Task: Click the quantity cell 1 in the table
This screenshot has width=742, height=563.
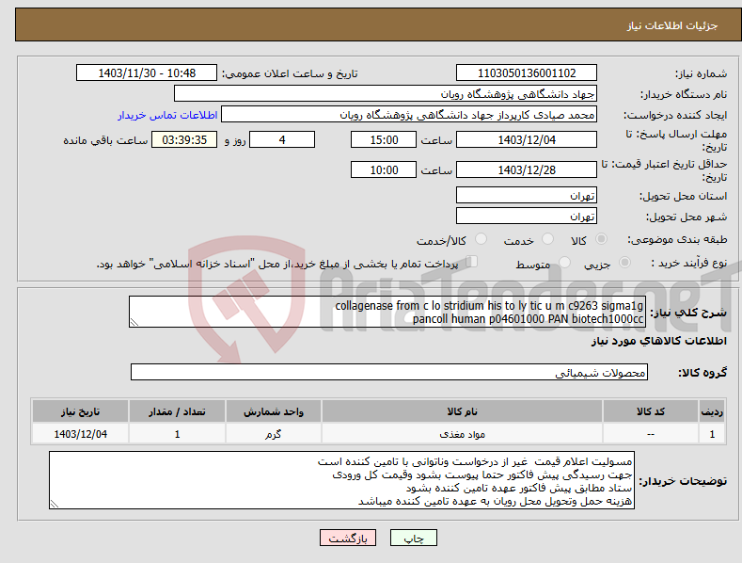Action: tap(177, 434)
